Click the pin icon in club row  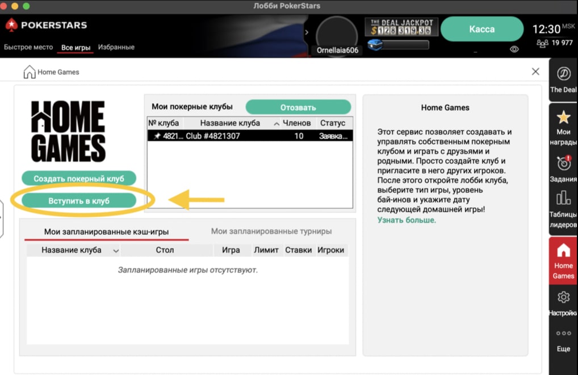[157, 136]
